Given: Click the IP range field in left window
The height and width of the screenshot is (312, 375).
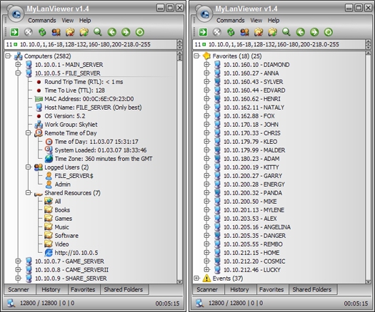Looking at the screenshot, I should 91,44.
